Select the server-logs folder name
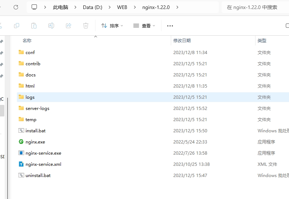This screenshot has width=289, height=199. [37, 109]
